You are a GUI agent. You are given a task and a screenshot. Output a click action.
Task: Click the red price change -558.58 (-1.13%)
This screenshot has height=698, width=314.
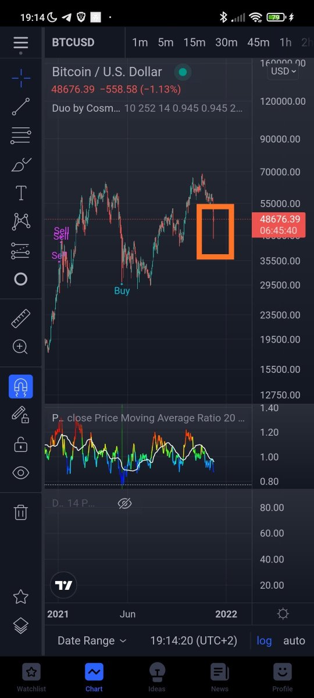coord(140,90)
